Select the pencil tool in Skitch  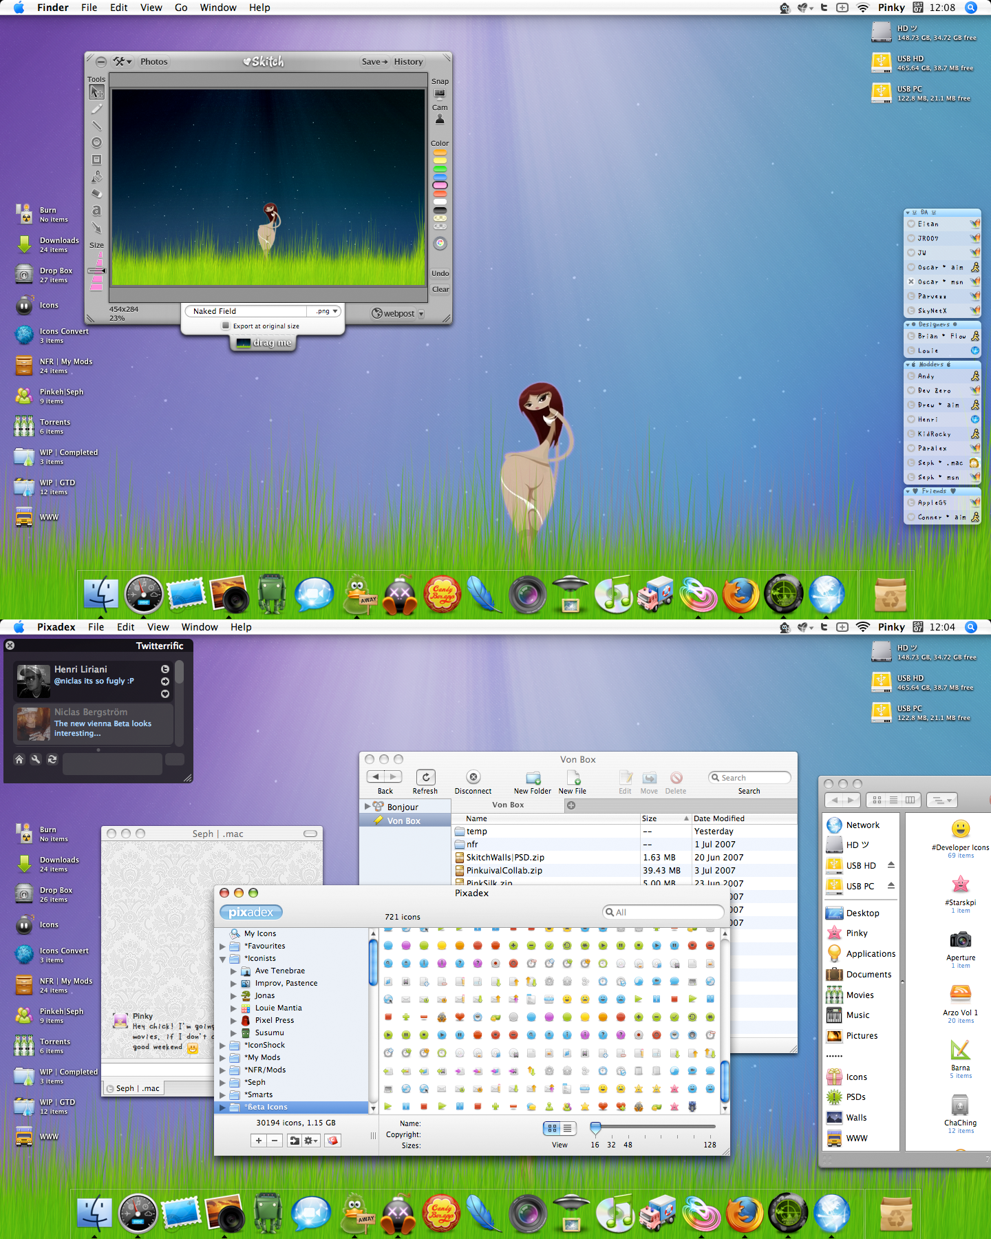96,109
